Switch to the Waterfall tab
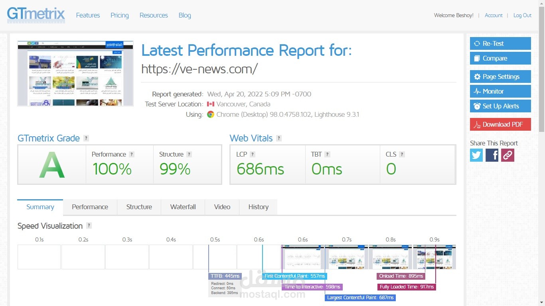 (183, 207)
